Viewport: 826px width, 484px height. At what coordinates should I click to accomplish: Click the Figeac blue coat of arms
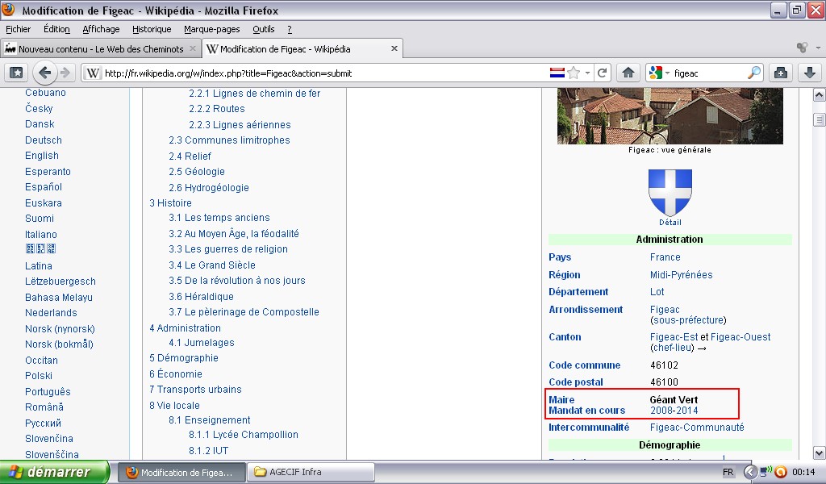(670, 192)
